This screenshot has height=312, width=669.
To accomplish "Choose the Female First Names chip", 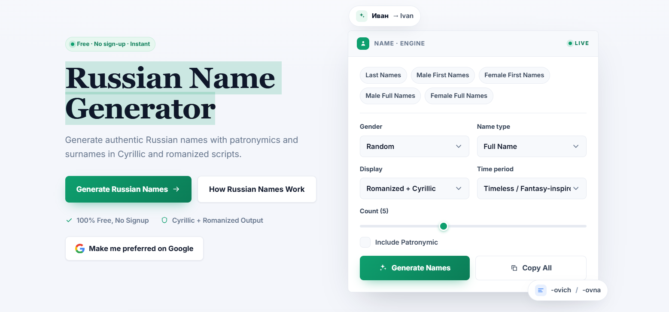I will click(x=514, y=75).
